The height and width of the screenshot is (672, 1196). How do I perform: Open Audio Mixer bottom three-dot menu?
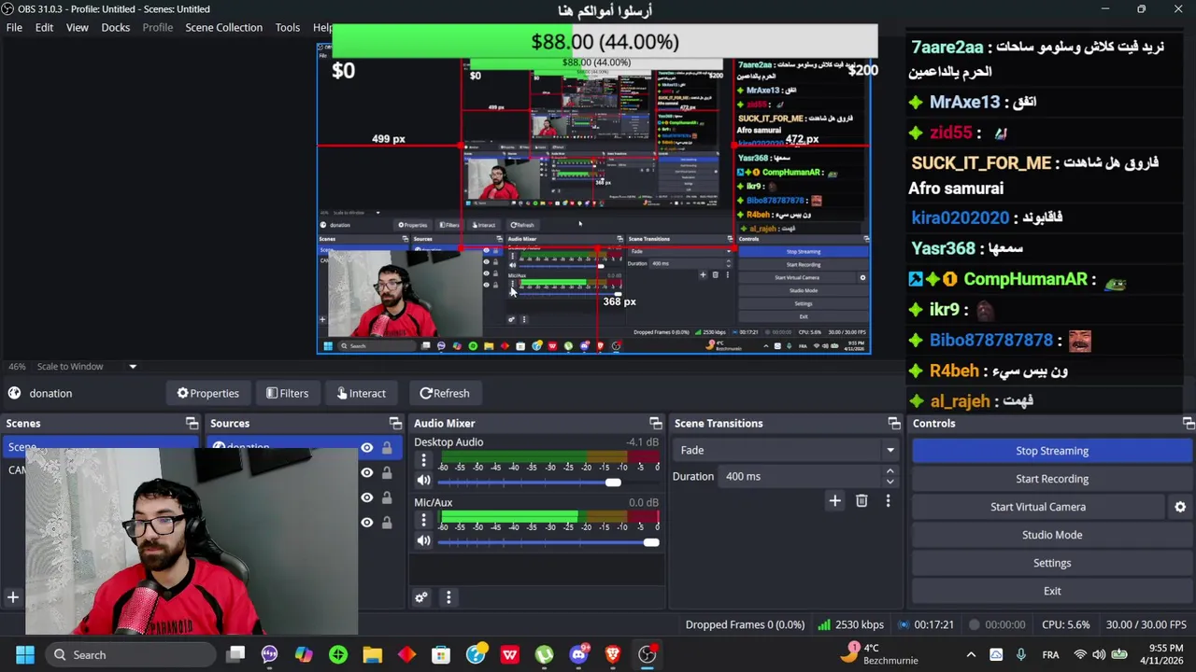(x=448, y=597)
